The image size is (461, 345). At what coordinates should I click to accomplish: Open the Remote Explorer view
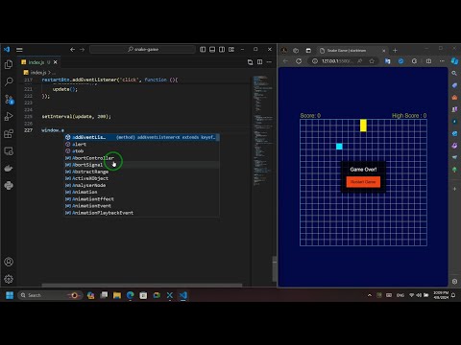tap(9, 150)
